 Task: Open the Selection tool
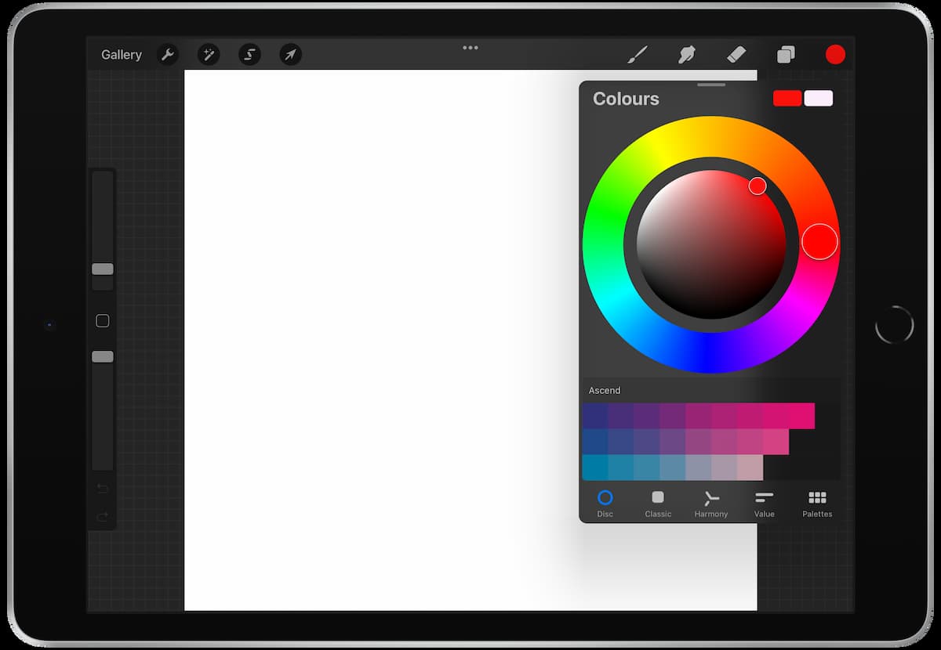click(249, 54)
